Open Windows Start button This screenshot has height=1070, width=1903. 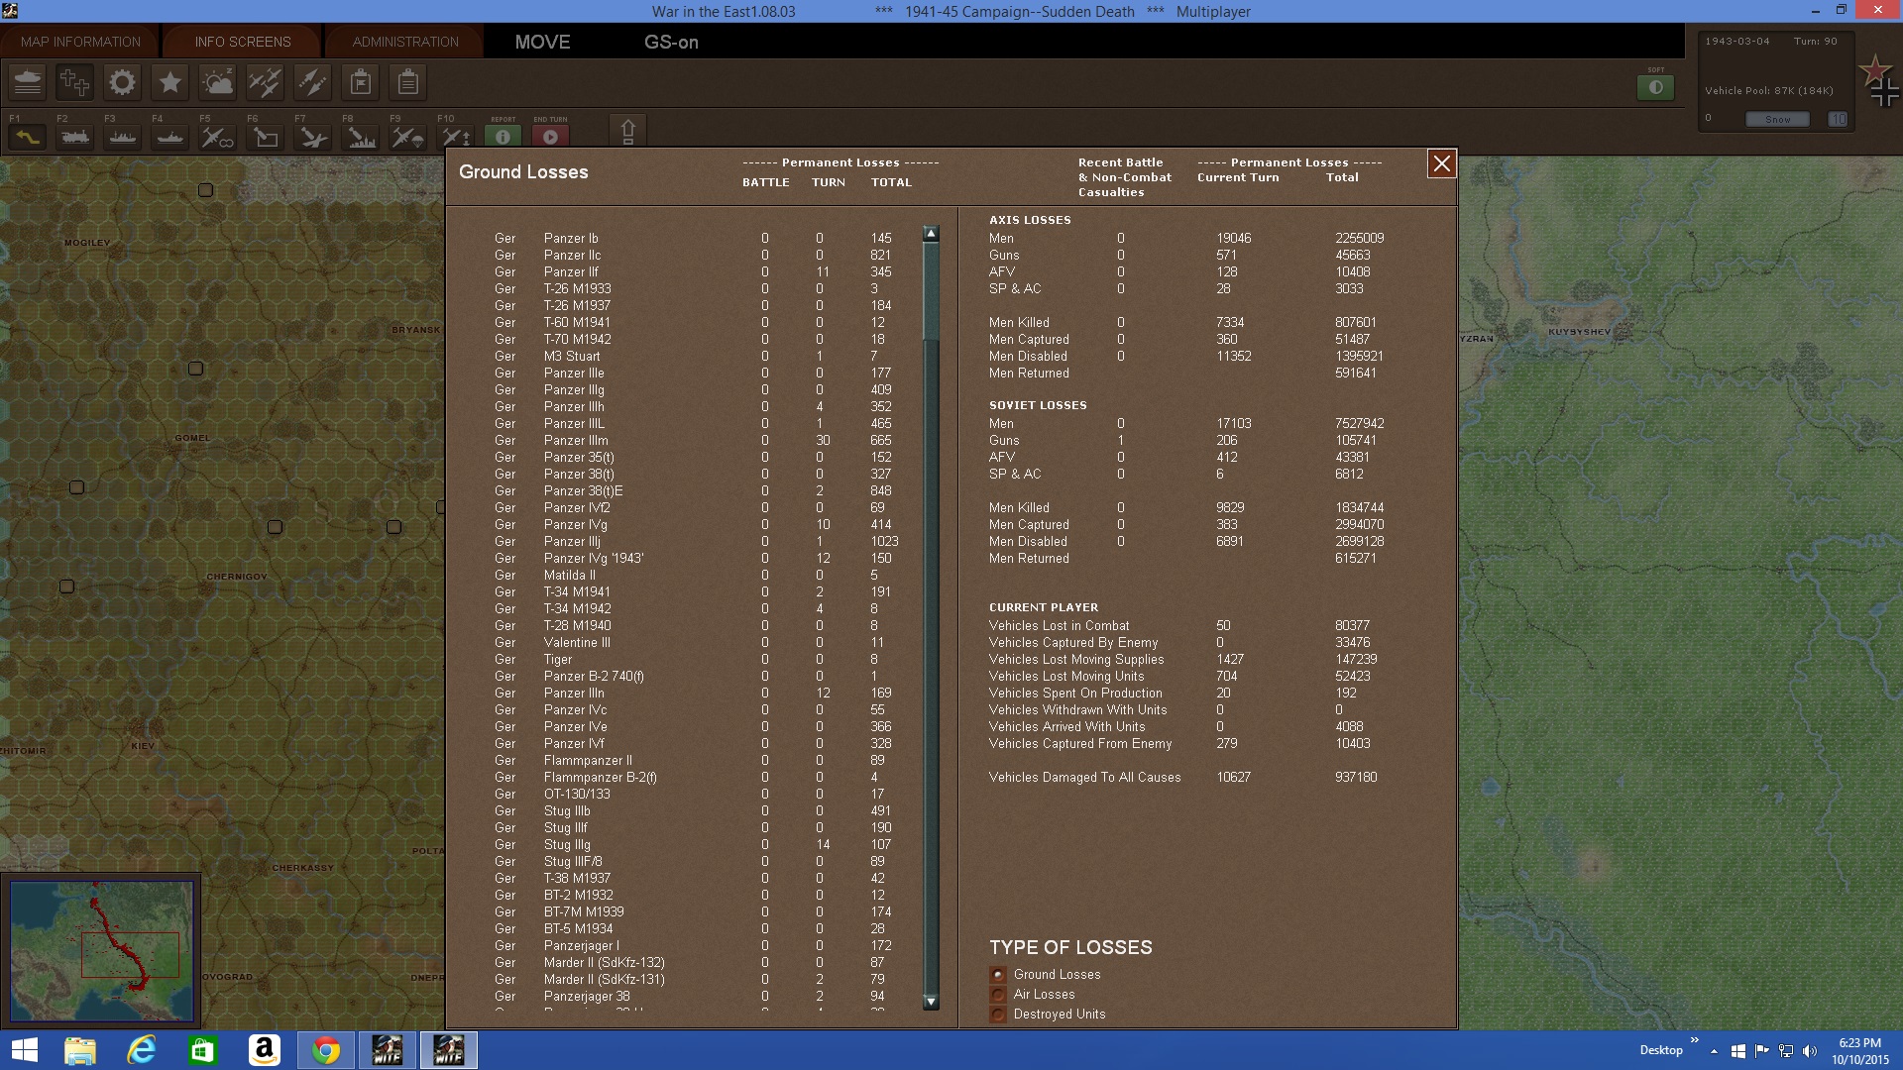(x=24, y=1050)
